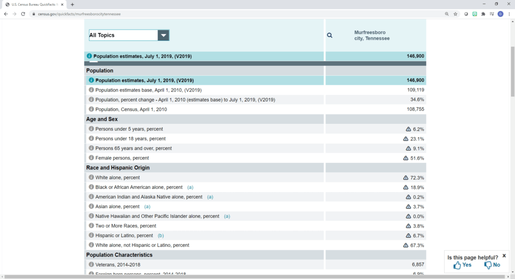Click info icon for Persons under 18 years
Viewport: 515px width, 279px height.
pyautogui.click(x=92, y=138)
